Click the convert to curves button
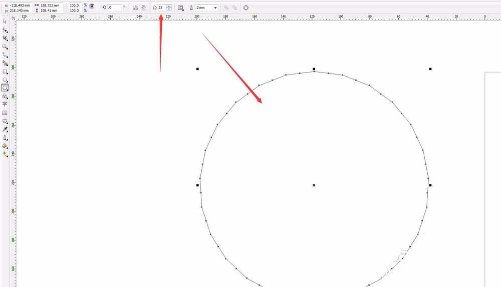The image size is (501, 287). [245, 7]
